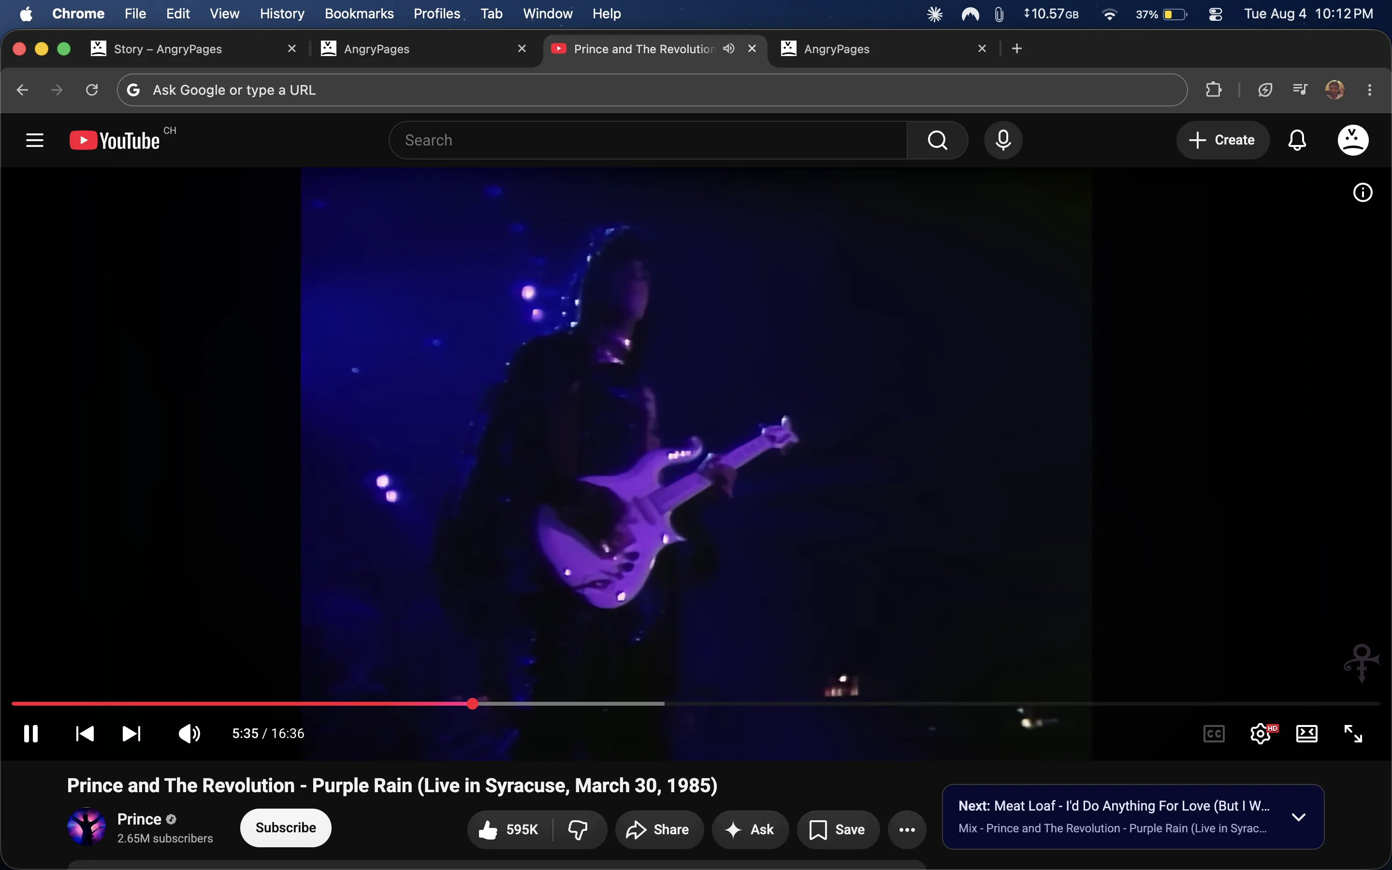The image size is (1392, 870).
Task: Go to YouTube home via logo
Action: (115, 140)
